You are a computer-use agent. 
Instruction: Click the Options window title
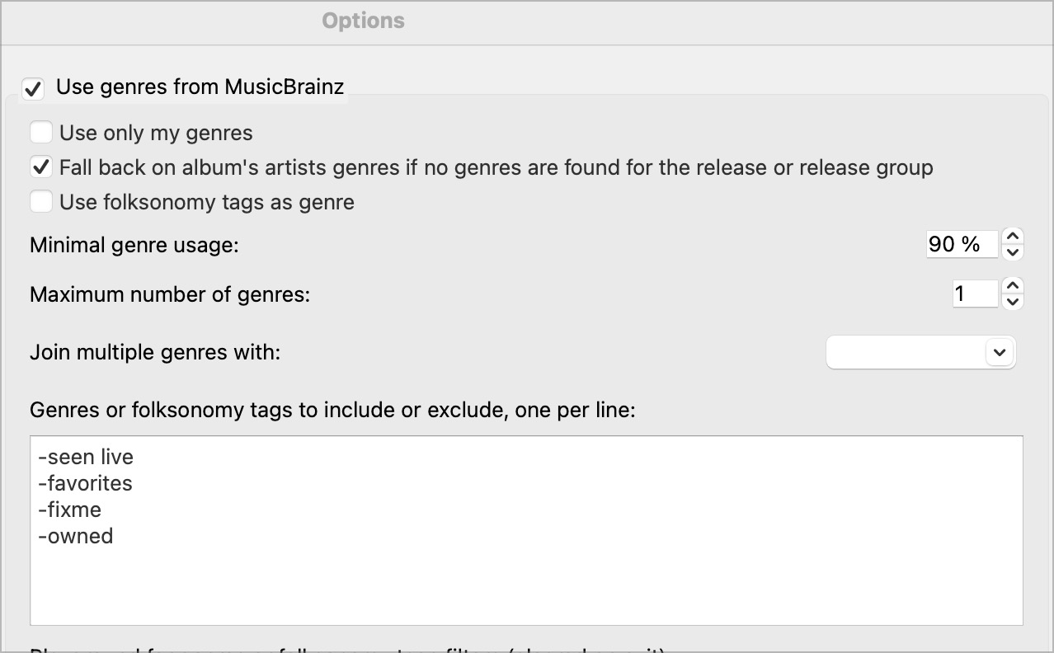pos(363,21)
